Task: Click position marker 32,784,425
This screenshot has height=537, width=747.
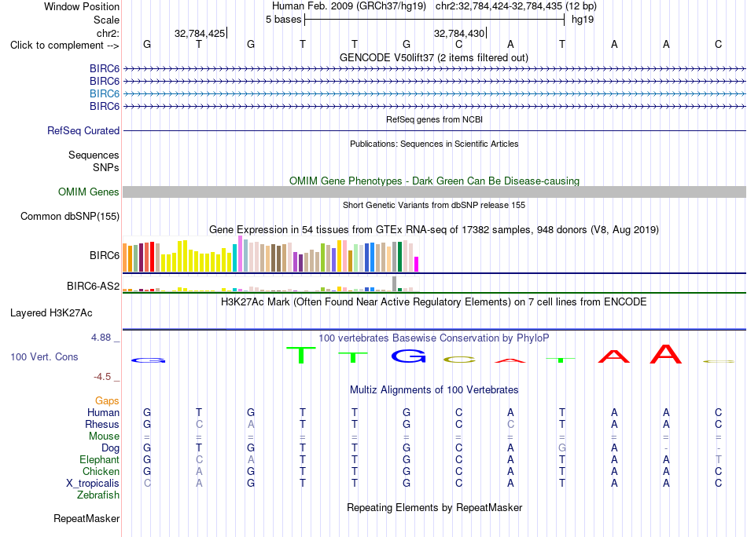Action: (200, 33)
